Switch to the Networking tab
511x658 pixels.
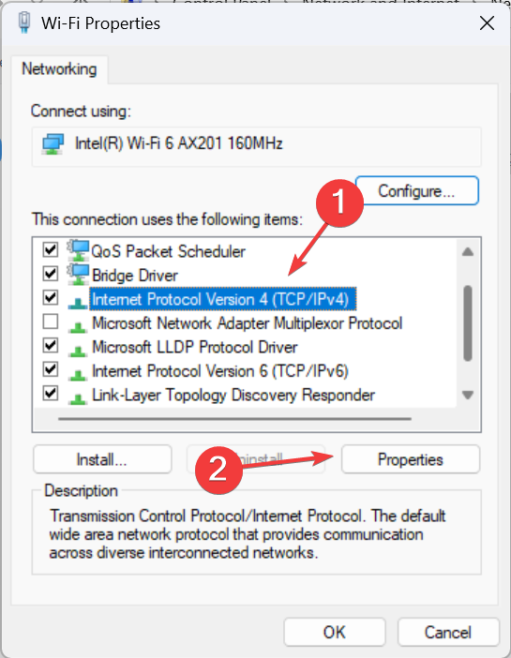pos(59,68)
